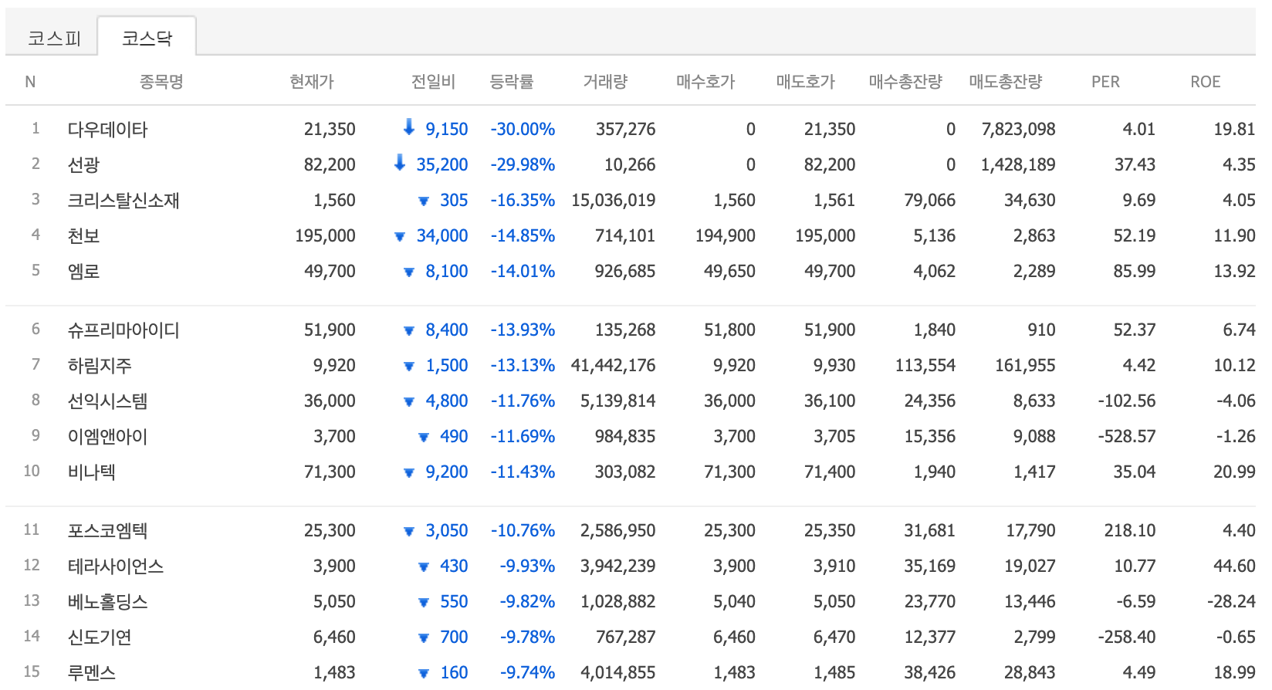Click the limit-down arrow icon for 선광

coord(400,163)
